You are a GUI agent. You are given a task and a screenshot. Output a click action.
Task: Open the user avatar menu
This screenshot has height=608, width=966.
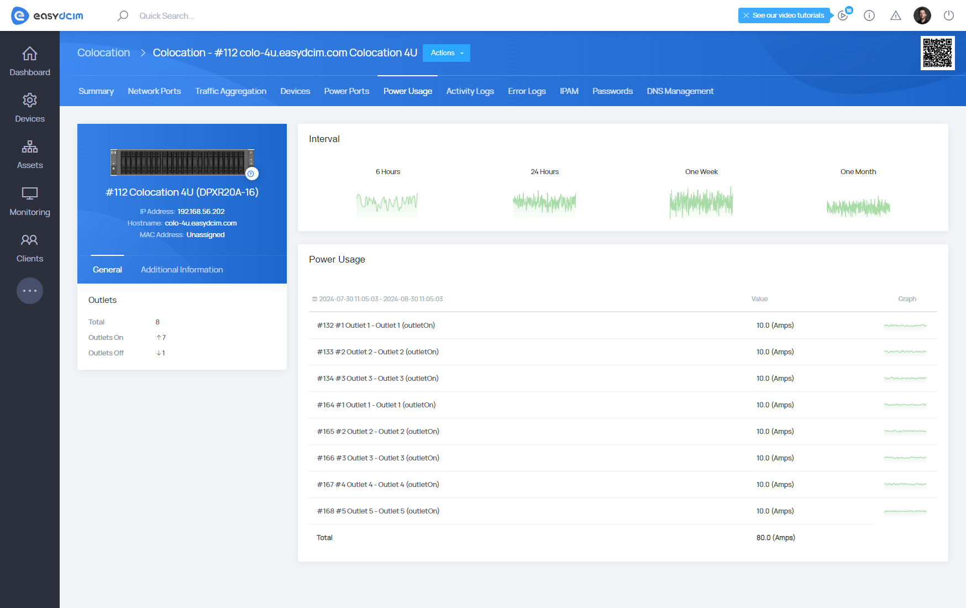pos(922,15)
